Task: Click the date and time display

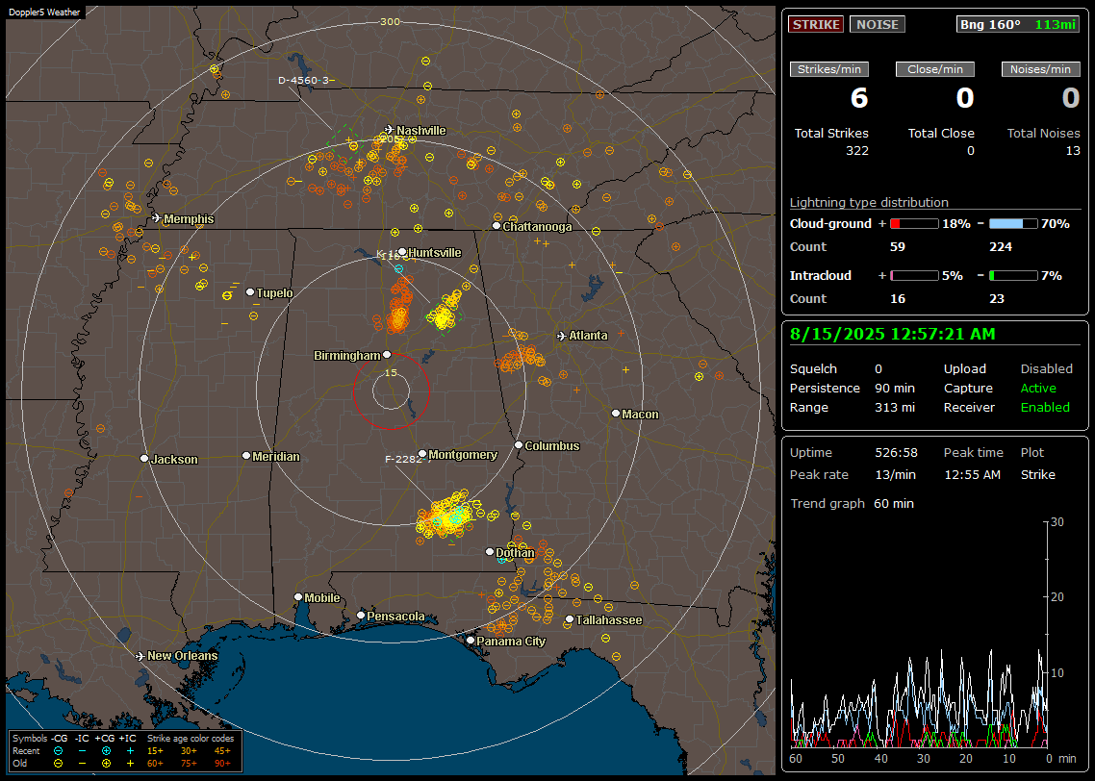Action: [x=893, y=335]
